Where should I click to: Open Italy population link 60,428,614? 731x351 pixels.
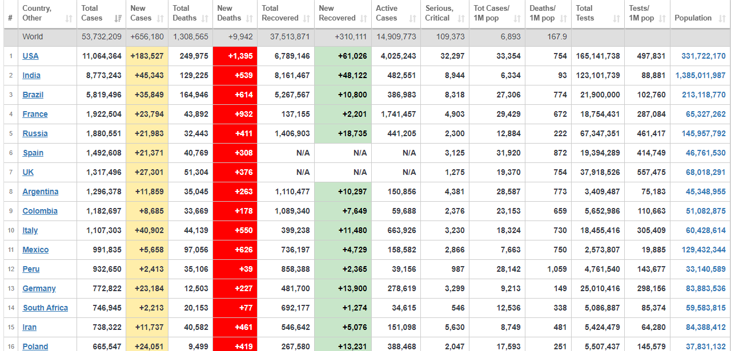[706, 230]
